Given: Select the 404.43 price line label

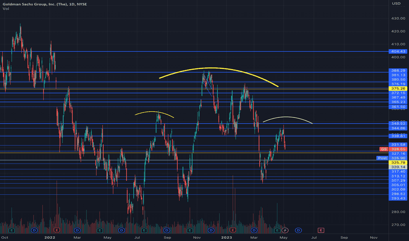Looking at the screenshot, I should click(398, 51).
